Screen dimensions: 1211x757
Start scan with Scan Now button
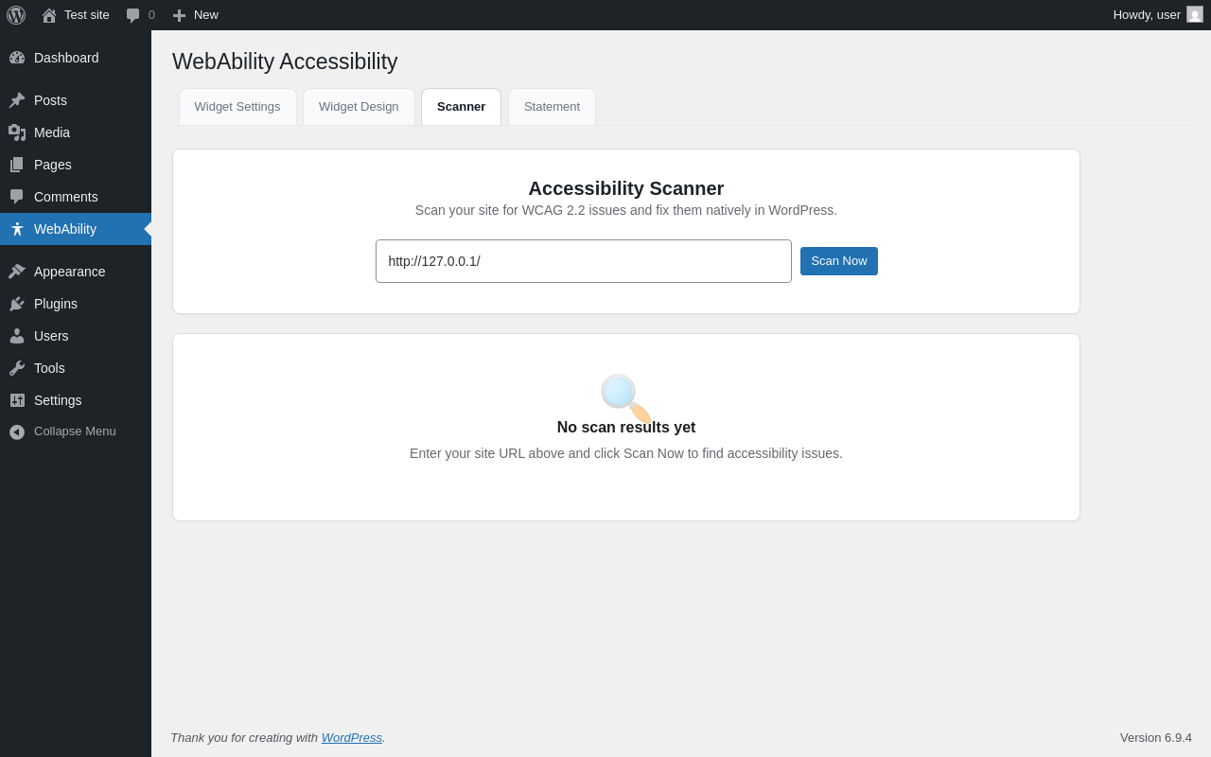pos(839,261)
